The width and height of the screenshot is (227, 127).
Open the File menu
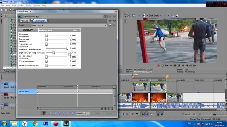[x=2, y=5]
